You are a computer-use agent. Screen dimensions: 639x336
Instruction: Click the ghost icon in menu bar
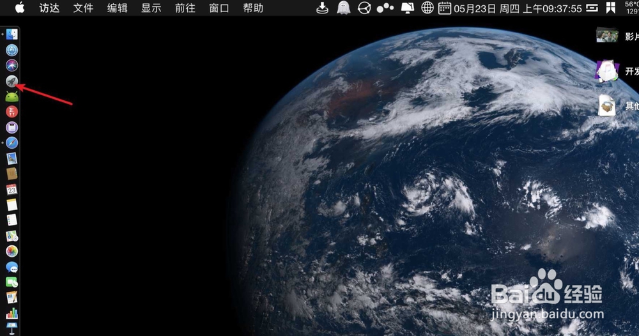pos(344,8)
